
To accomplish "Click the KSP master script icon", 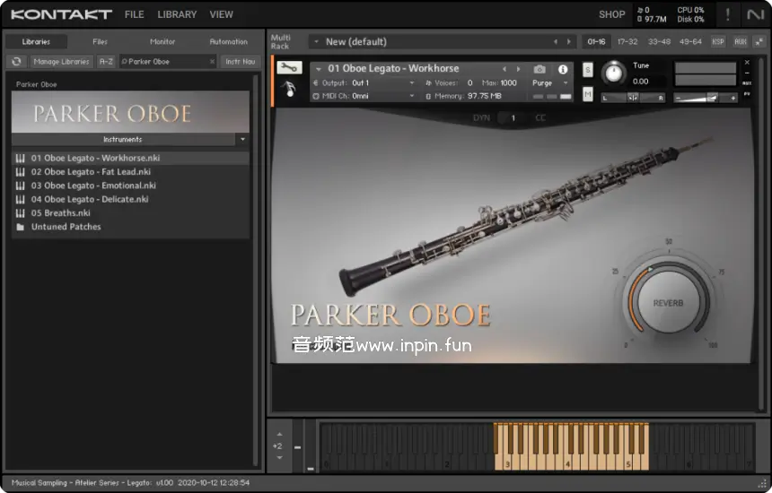I will point(718,41).
